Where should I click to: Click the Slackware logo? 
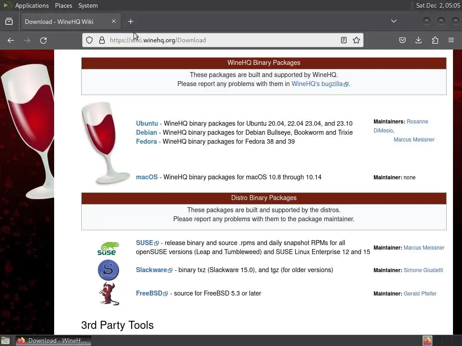coord(108,270)
